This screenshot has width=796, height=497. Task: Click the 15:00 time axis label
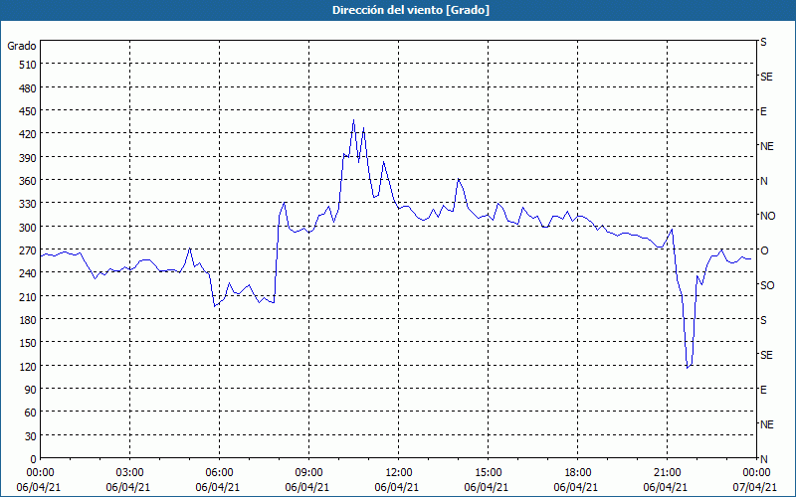pos(488,473)
